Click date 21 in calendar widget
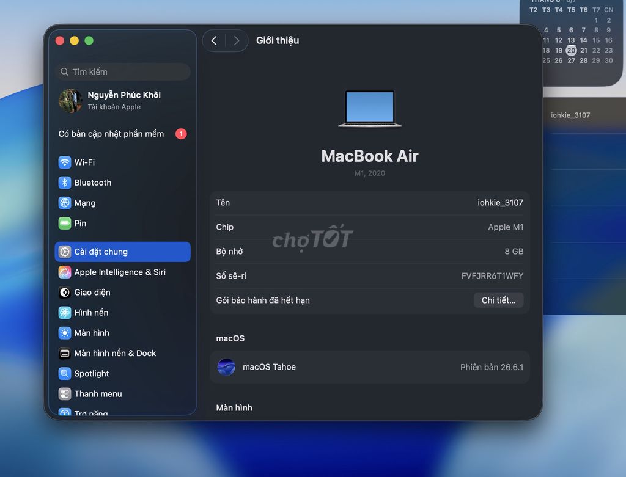The width and height of the screenshot is (626, 477). [584, 50]
